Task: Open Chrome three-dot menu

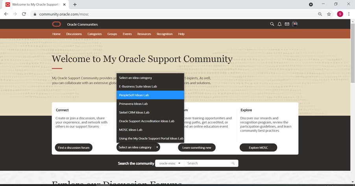Action: point(349,14)
